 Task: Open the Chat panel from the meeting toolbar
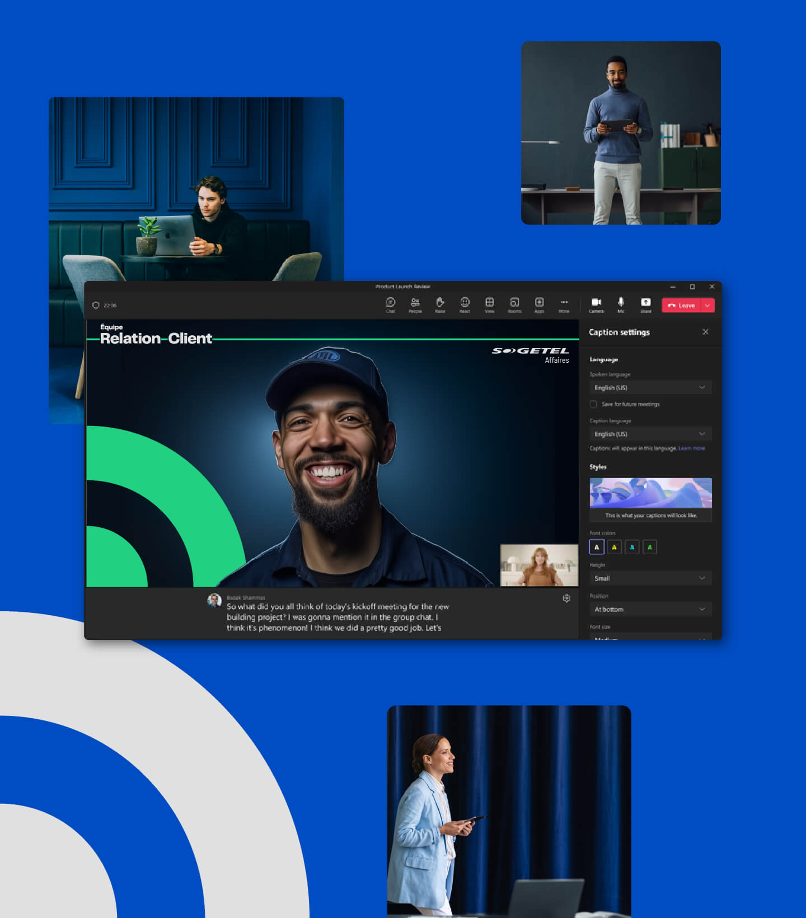pyautogui.click(x=390, y=305)
